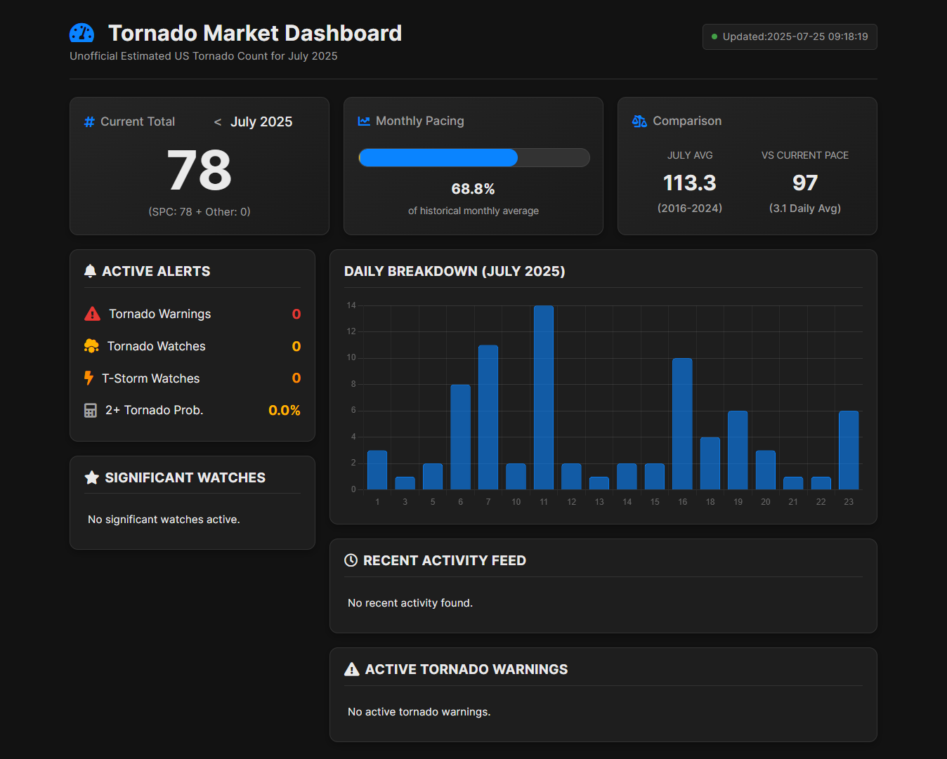Click the Updated timestamp status badge

[790, 37]
